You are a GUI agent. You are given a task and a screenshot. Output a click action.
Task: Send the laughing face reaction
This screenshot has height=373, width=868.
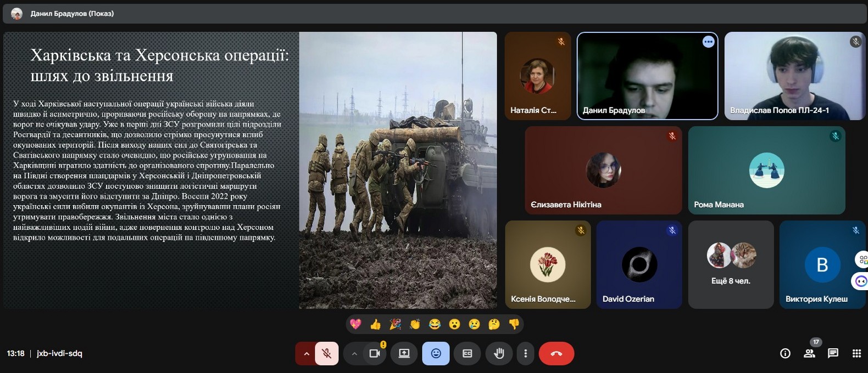435,324
